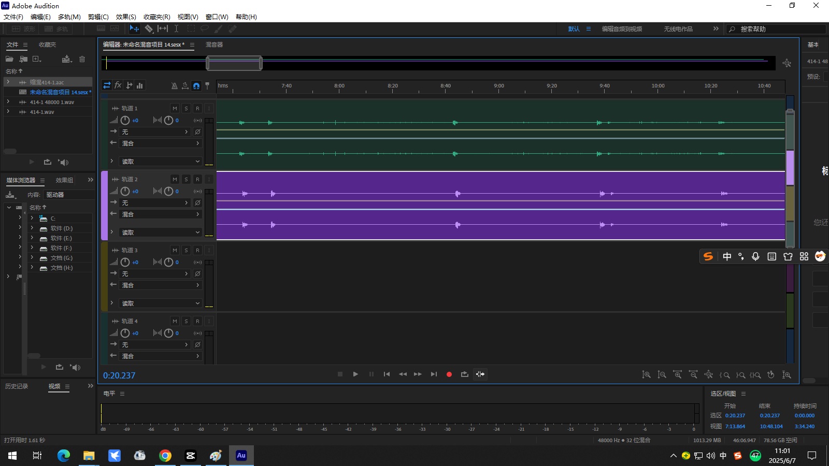Click 轨道 1 volume knob

coord(125,120)
